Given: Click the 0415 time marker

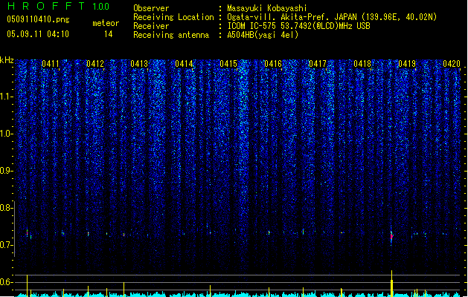Looking at the screenshot, I should [x=228, y=64].
